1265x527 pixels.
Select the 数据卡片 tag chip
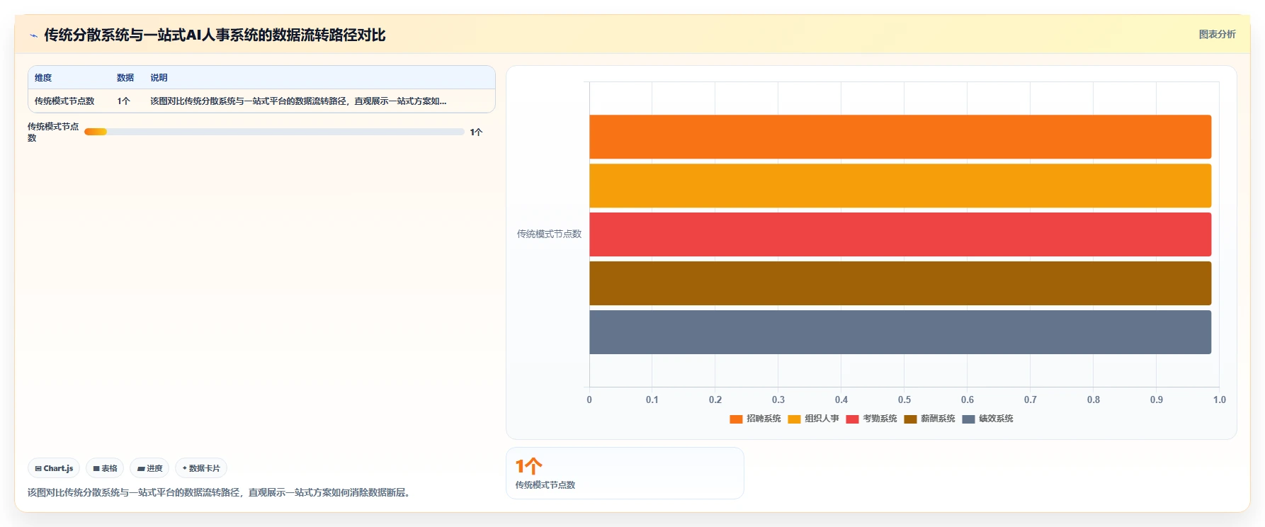[x=201, y=468]
